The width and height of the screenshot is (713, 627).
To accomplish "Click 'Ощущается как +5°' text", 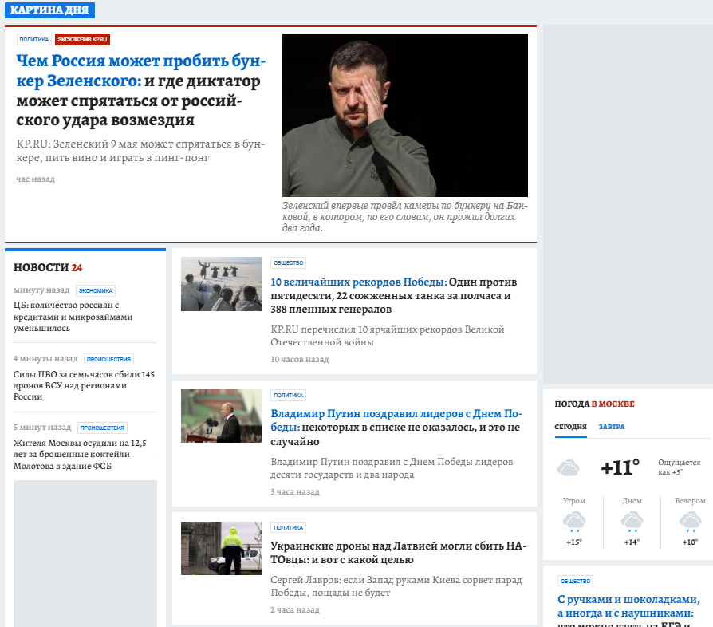I will (x=679, y=467).
